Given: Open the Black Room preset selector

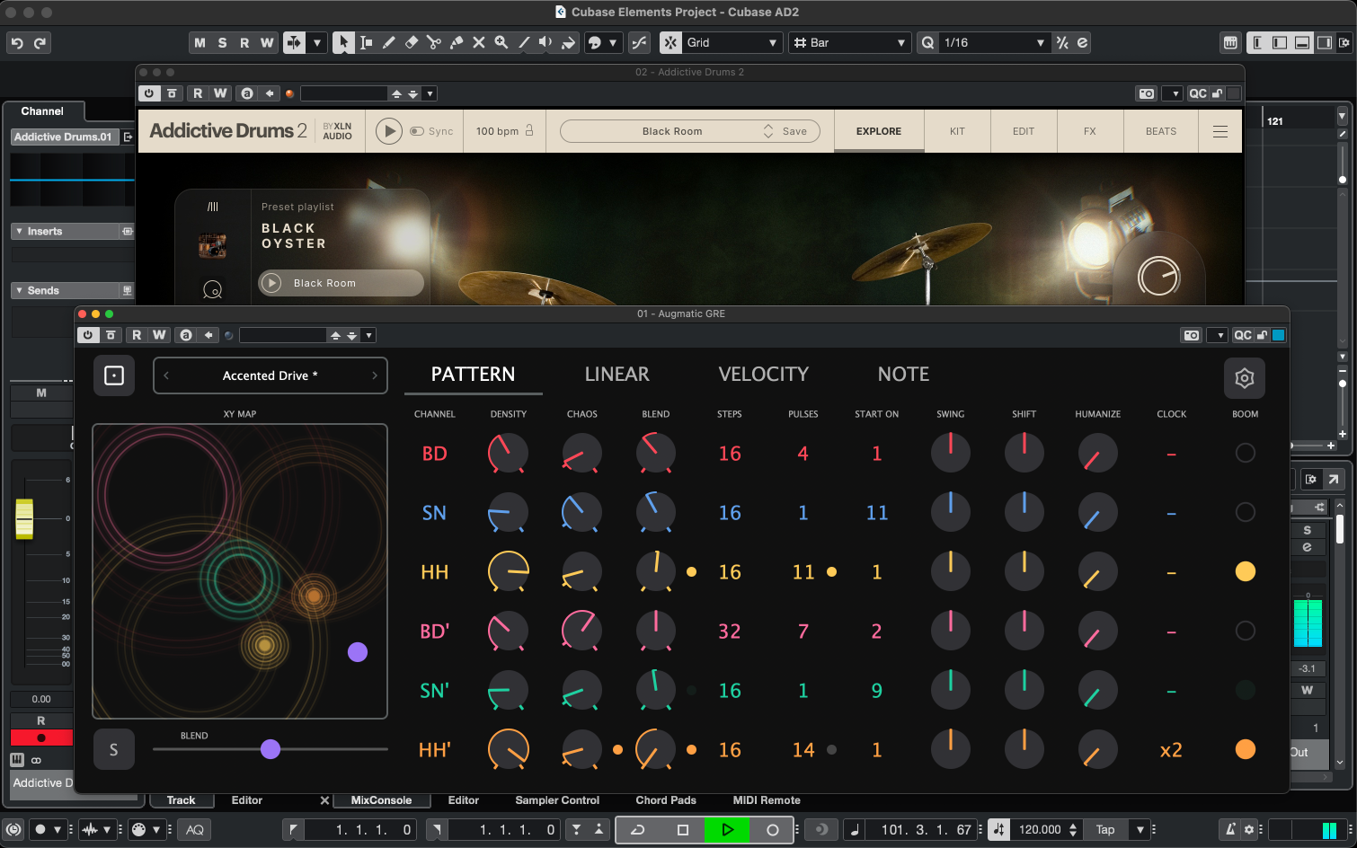Looking at the screenshot, I should [x=672, y=130].
